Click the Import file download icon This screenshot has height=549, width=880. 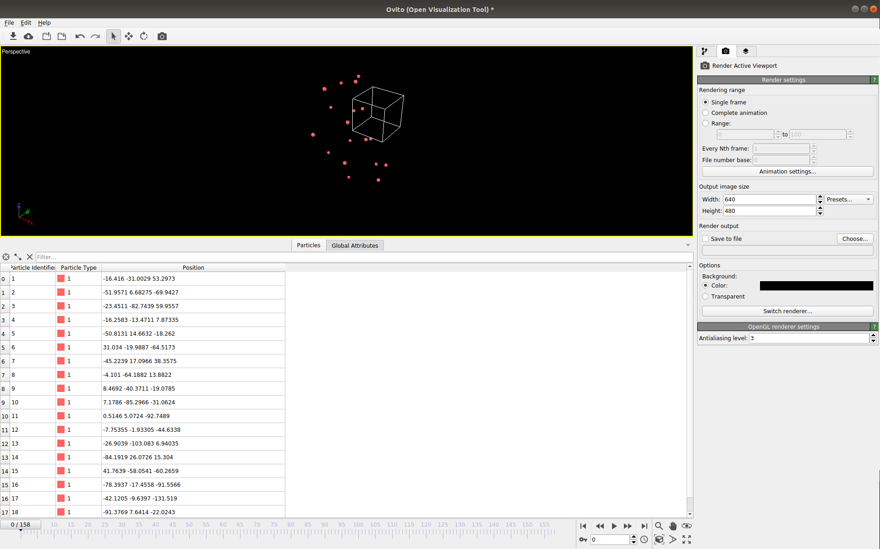tap(13, 36)
